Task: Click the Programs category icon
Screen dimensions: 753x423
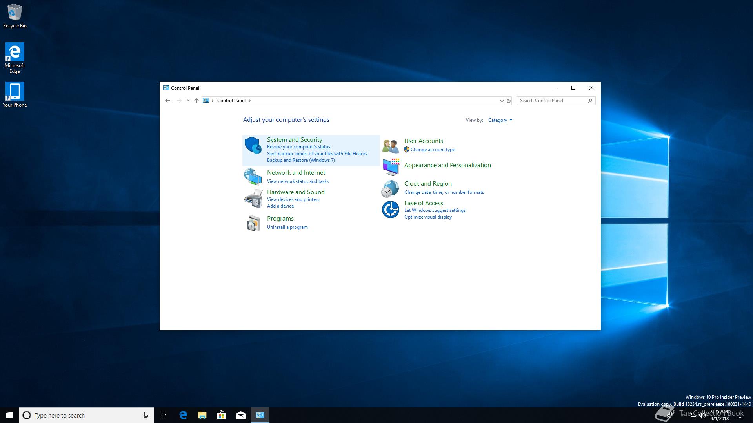Action: tap(253, 223)
